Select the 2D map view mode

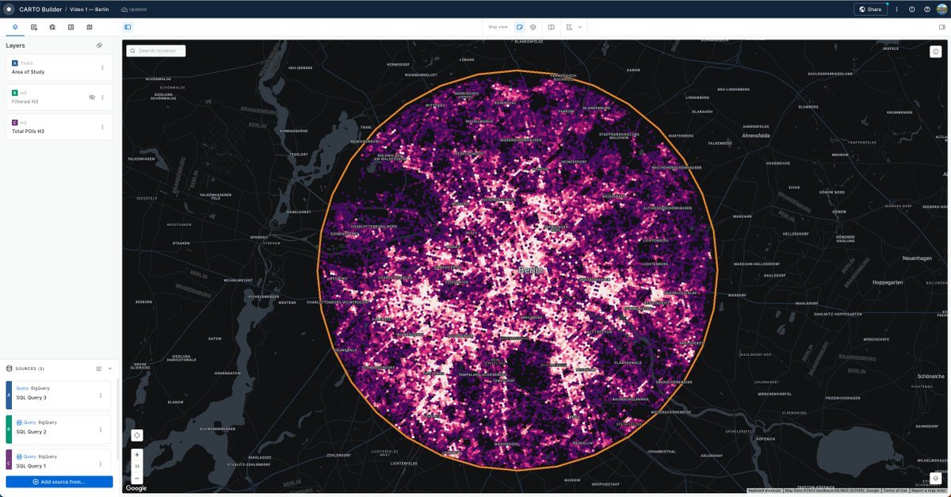point(520,27)
